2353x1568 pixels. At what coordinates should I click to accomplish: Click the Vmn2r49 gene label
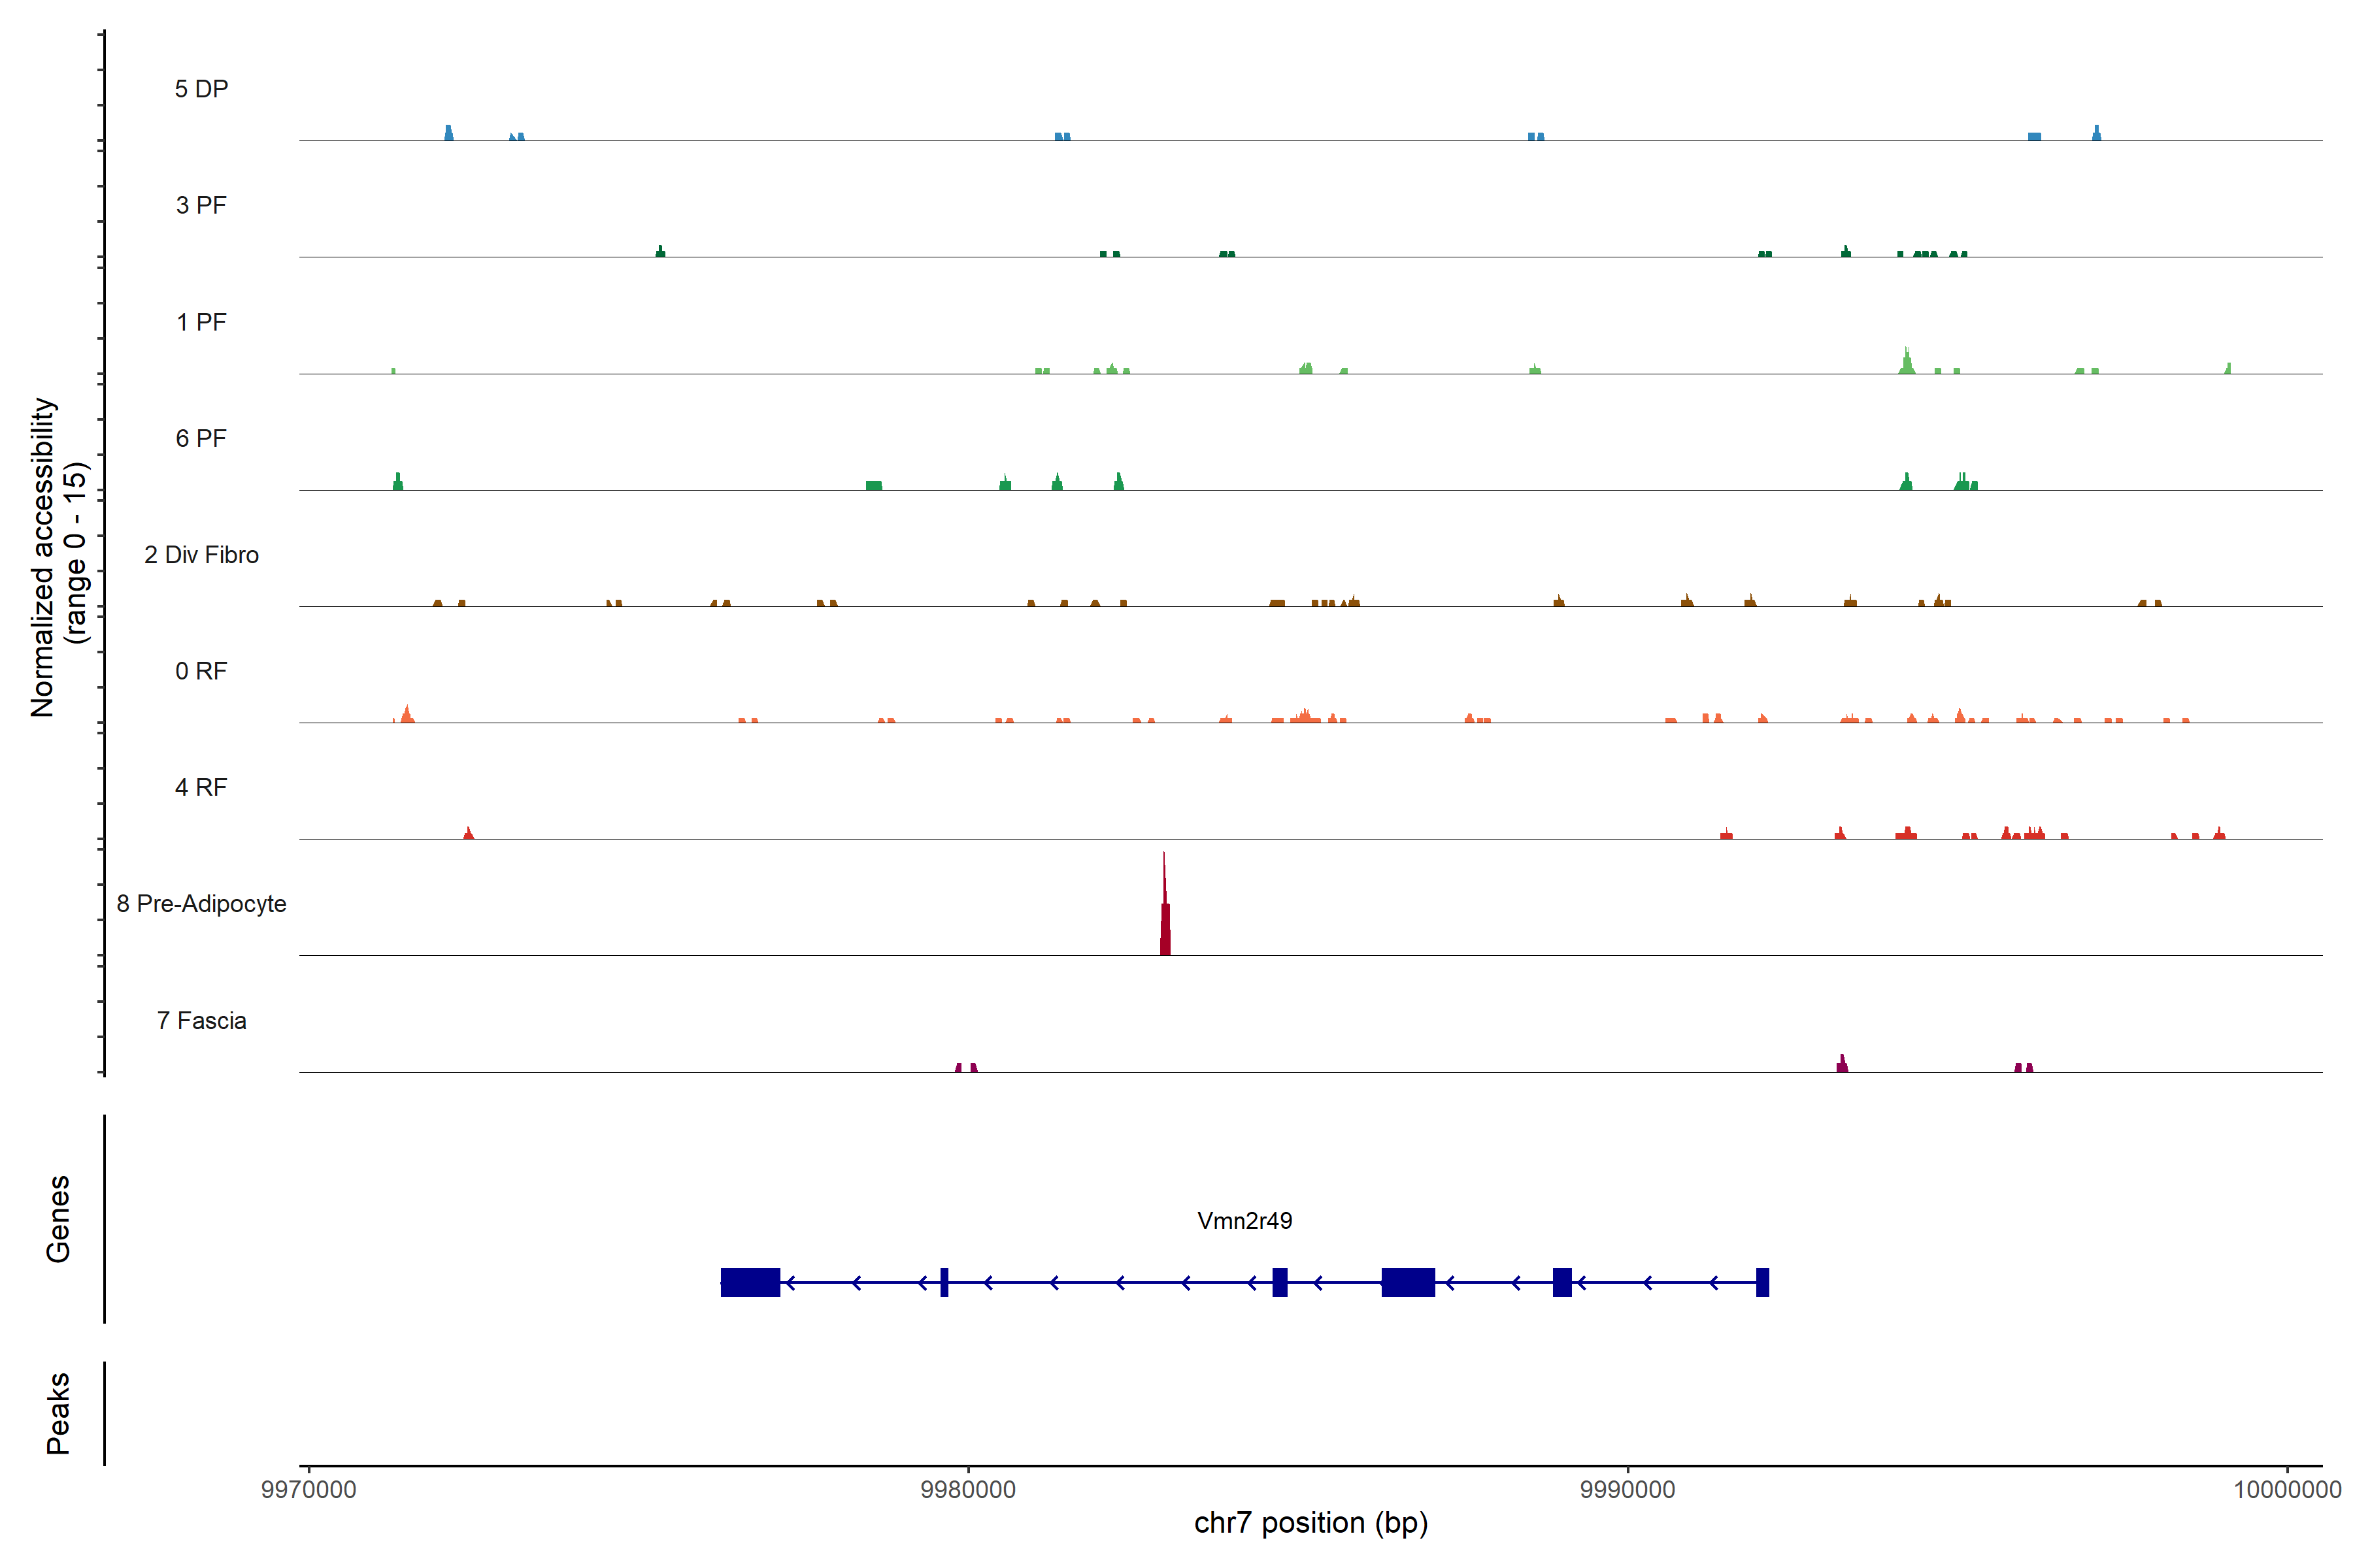pyautogui.click(x=1244, y=1221)
